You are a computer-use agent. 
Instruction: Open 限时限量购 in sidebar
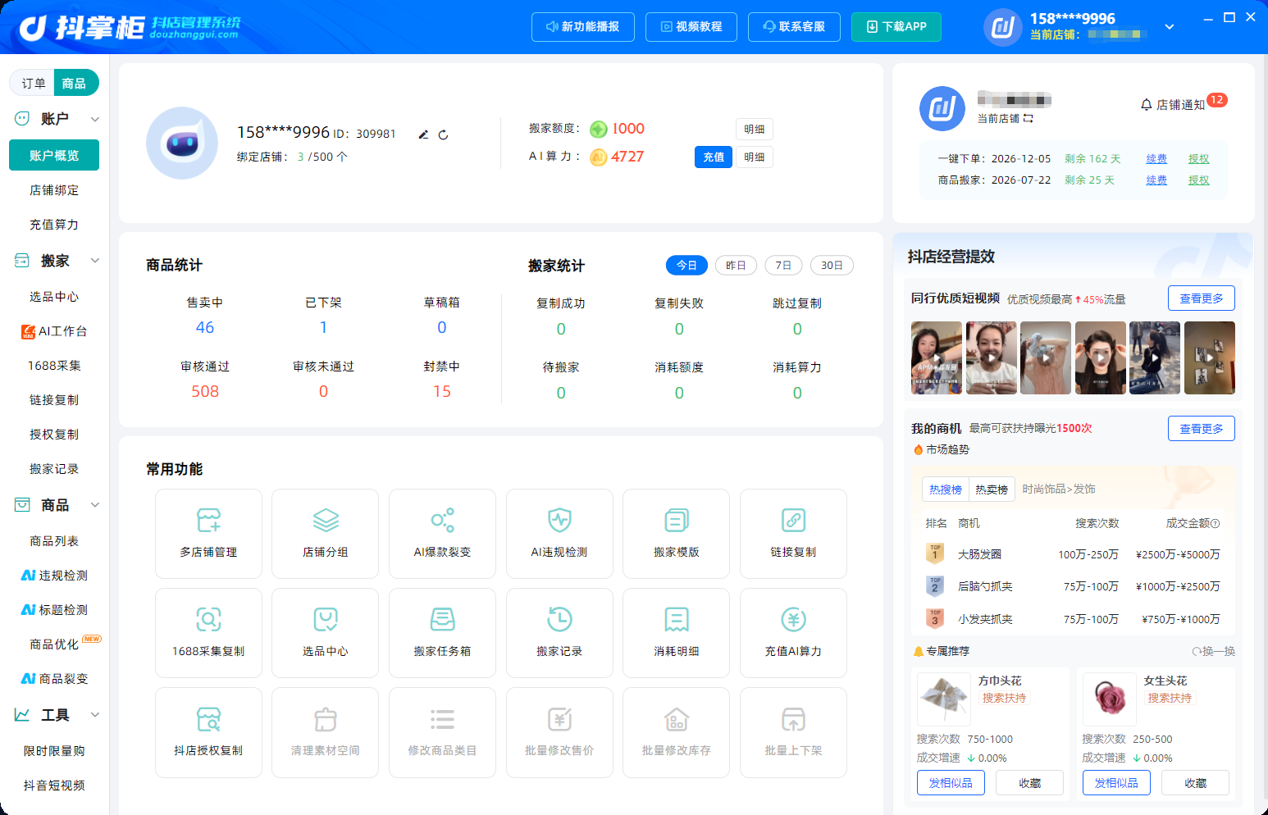point(54,751)
